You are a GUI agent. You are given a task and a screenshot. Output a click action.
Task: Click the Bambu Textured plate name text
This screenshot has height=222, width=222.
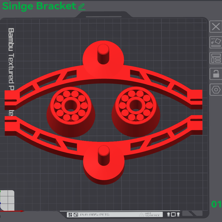pos(11,72)
